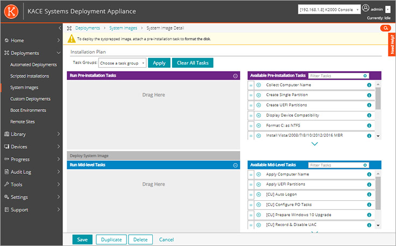Focus the Pre-Installation Filter Tasks input
The height and width of the screenshot is (246, 396).
coord(335,76)
